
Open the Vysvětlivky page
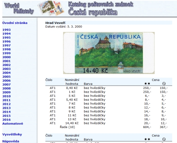[x=12, y=135]
